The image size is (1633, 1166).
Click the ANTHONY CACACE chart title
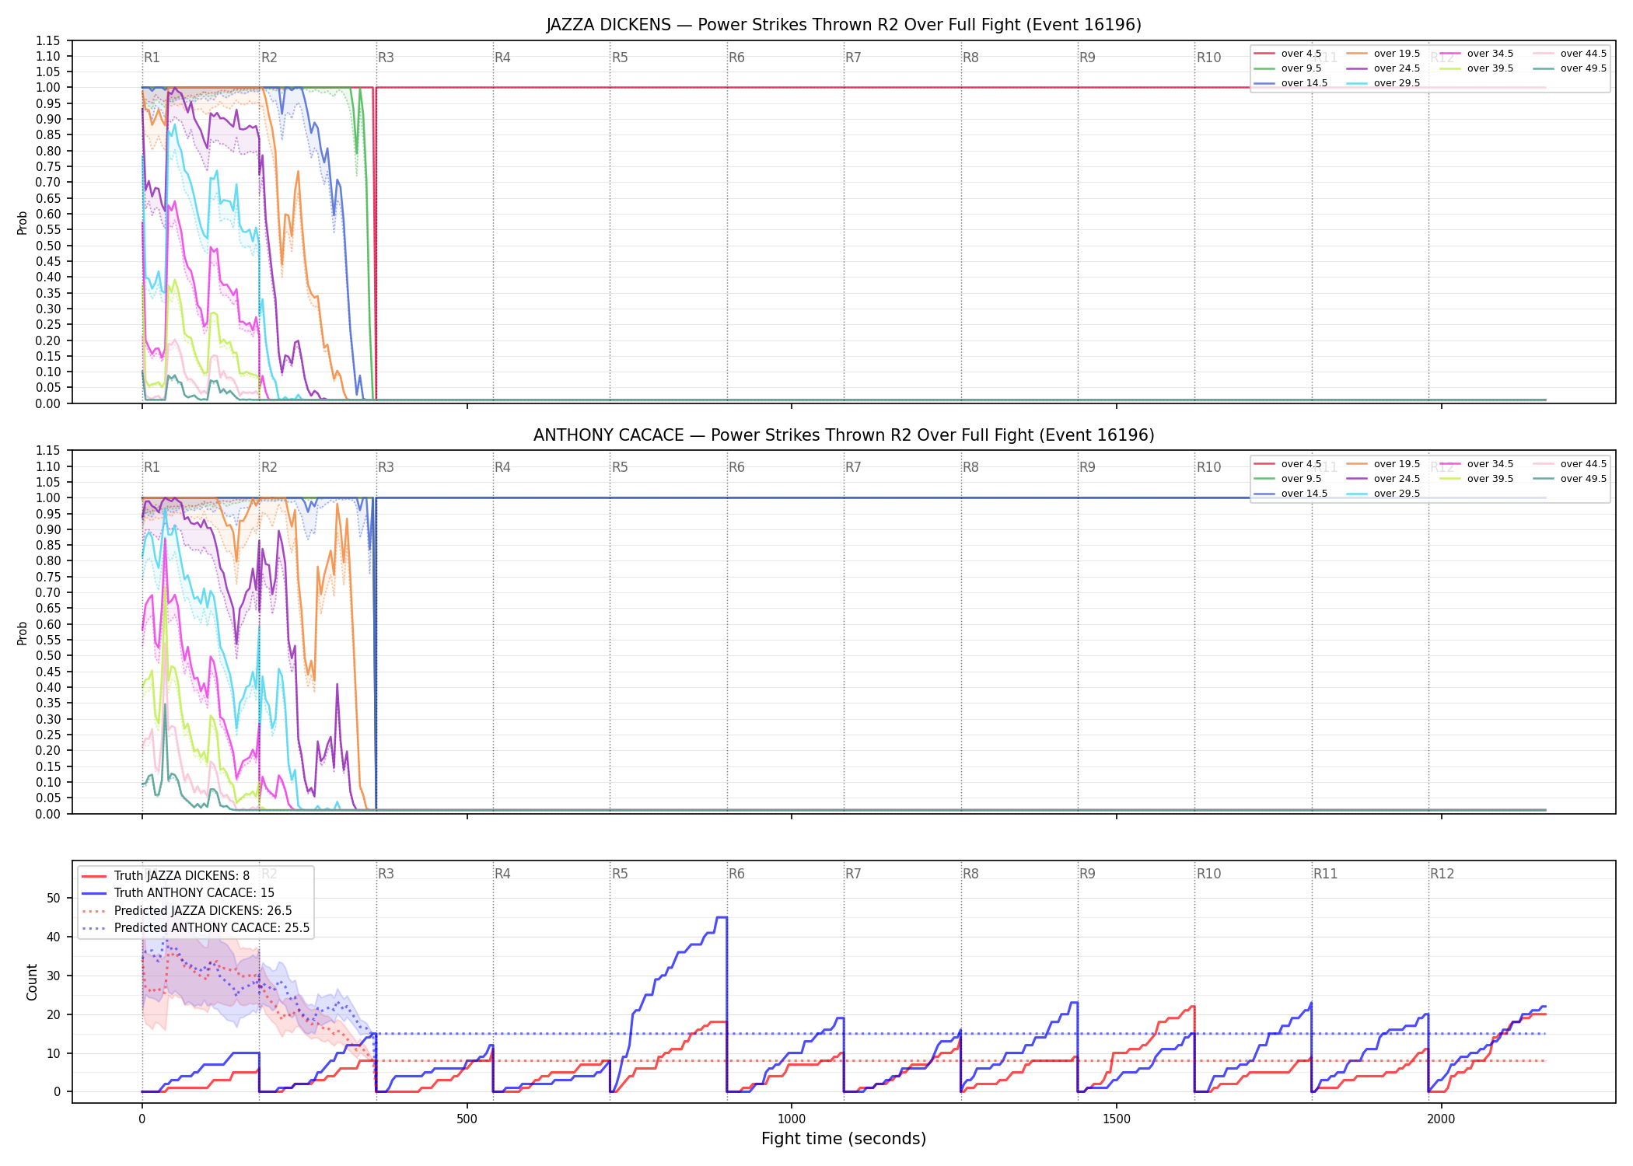tap(844, 435)
